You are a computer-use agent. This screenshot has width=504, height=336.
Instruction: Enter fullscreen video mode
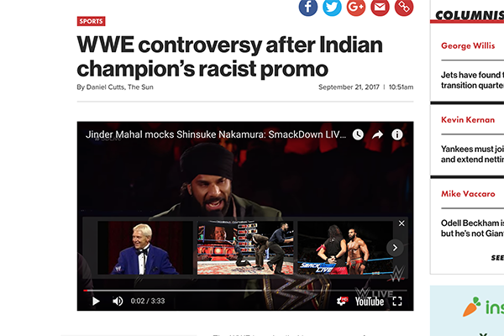click(x=397, y=301)
